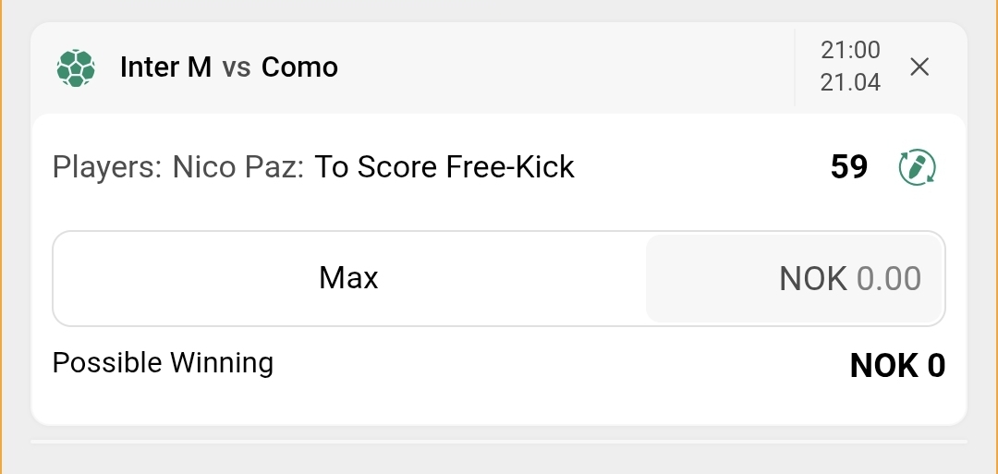Click the 21:00 kickoff time
998x474 pixels.
pyautogui.click(x=850, y=50)
